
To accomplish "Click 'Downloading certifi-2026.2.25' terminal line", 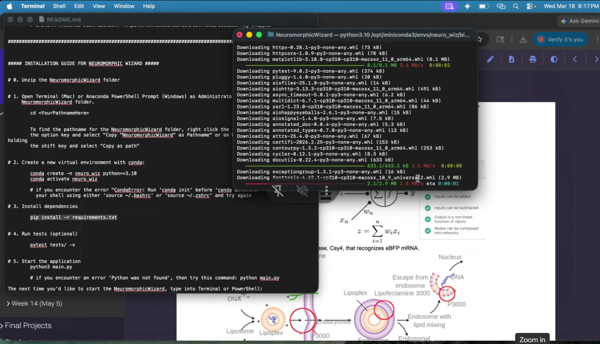I will point(318,142).
